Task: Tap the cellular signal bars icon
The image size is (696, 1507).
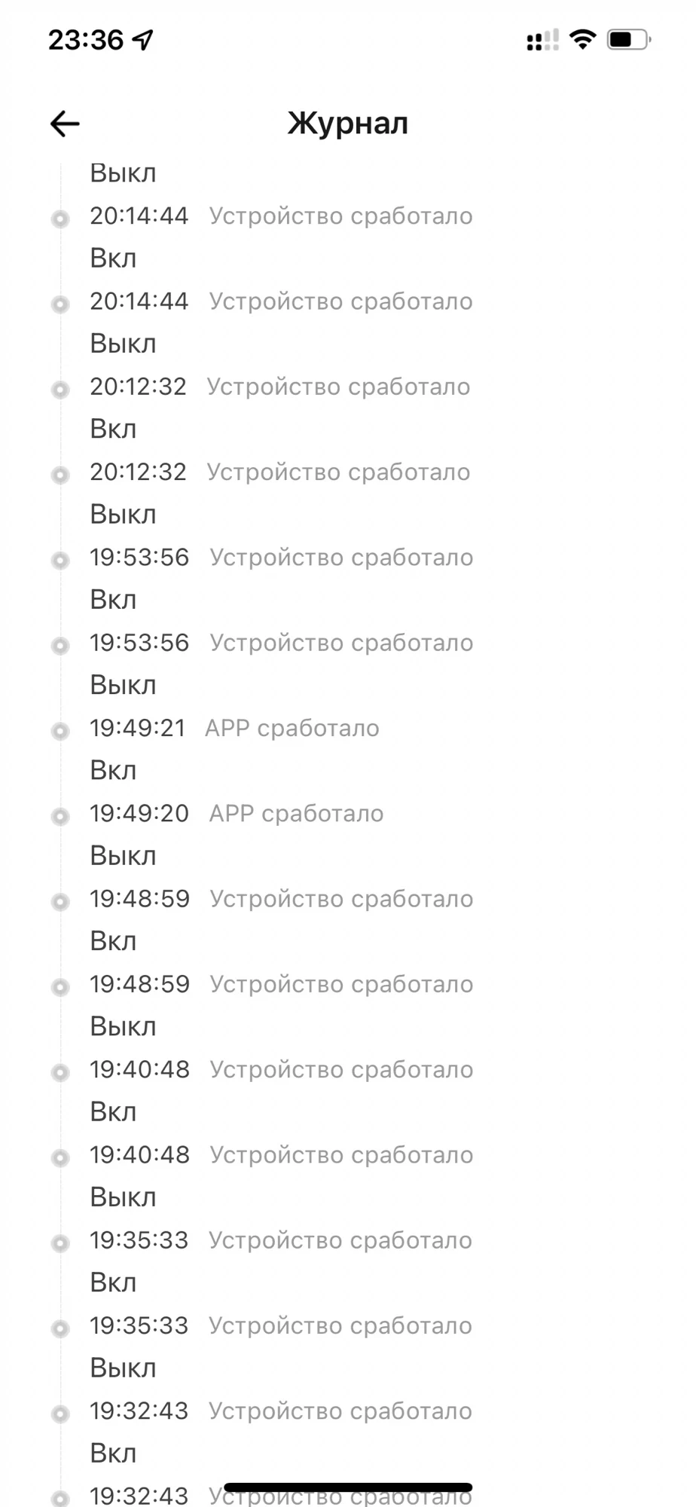Action: (x=542, y=39)
